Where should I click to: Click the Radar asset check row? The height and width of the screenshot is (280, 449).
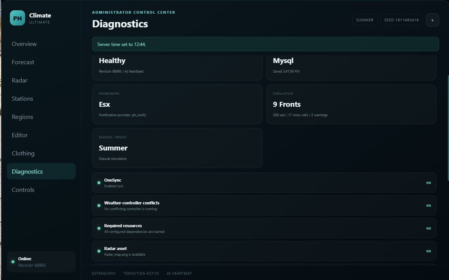coord(264,251)
